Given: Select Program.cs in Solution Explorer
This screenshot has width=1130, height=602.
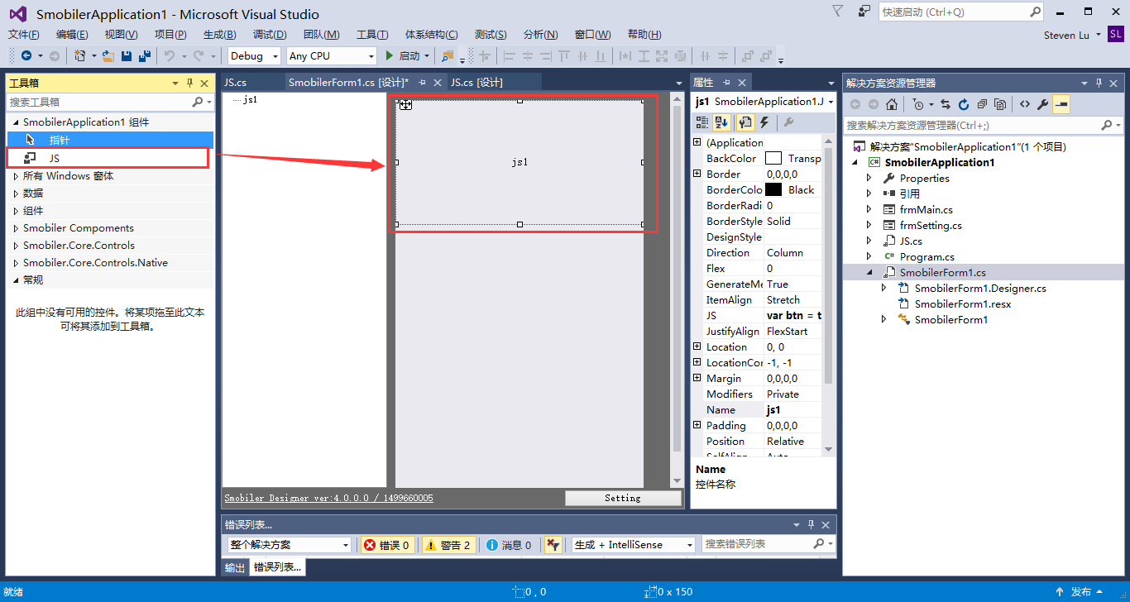Looking at the screenshot, I should click(927, 256).
